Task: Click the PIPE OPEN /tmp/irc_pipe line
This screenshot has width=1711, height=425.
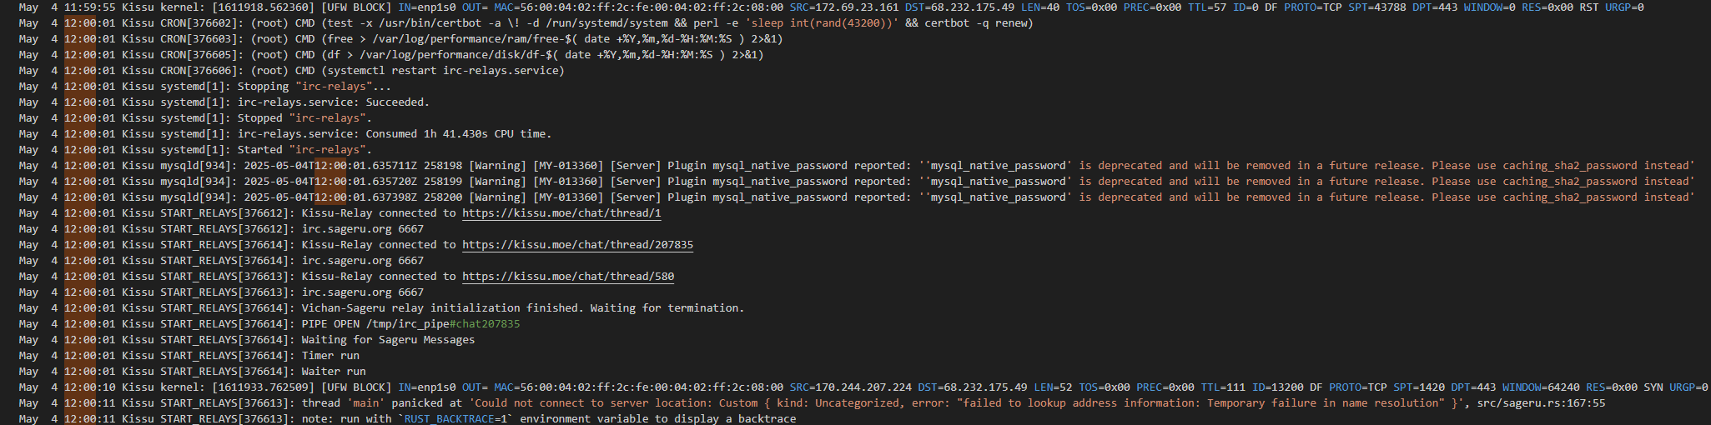Action: [269, 324]
